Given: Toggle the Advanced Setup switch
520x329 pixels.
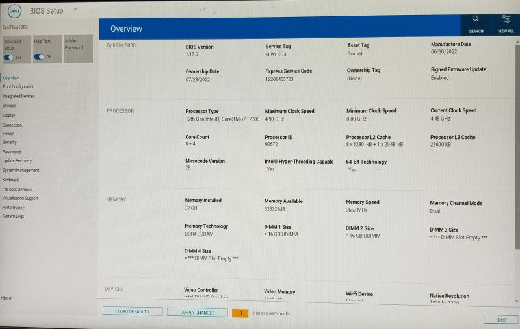Looking at the screenshot, I should [8, 57].
